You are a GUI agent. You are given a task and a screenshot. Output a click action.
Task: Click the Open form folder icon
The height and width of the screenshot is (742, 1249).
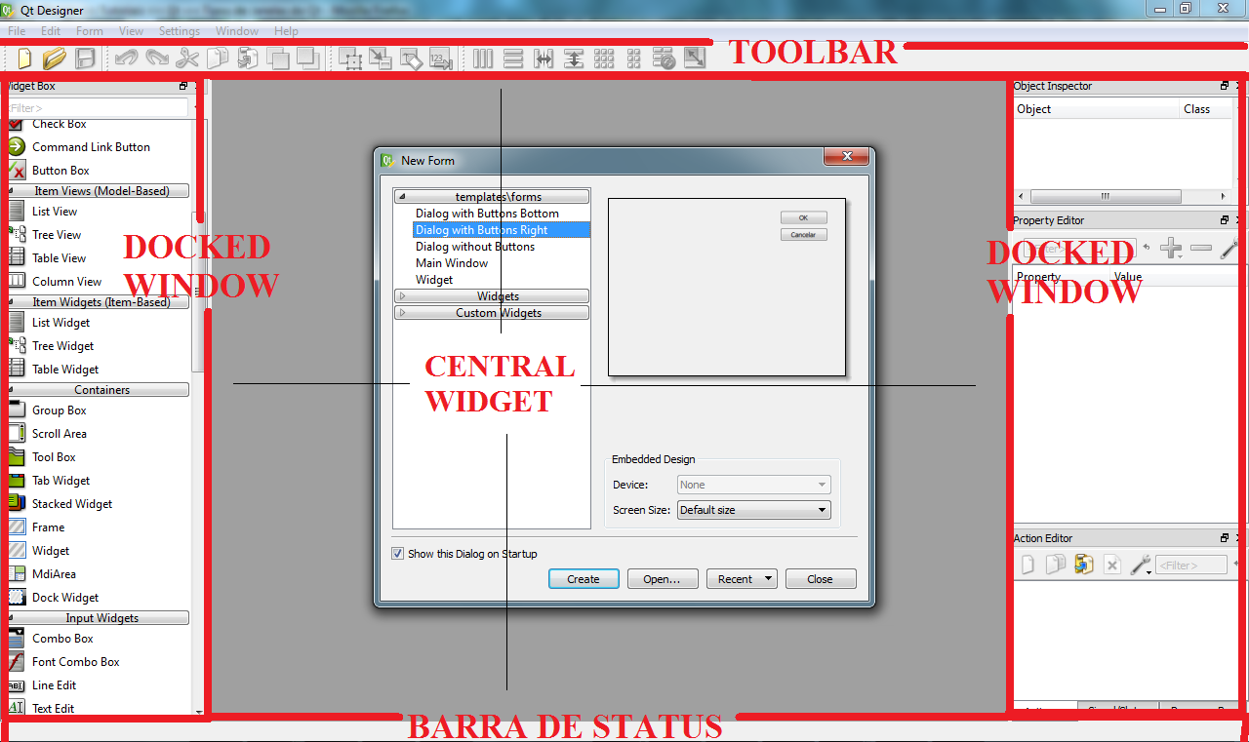click(55, 59)
